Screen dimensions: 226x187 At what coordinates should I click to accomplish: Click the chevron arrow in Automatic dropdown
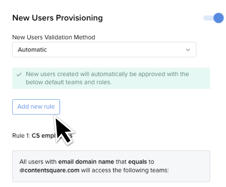coord(188,50)
